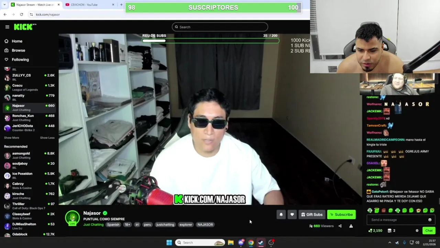Screen dimensions: 440x248
Task: Open Browse in sidebar
Action: coord(14,50)
